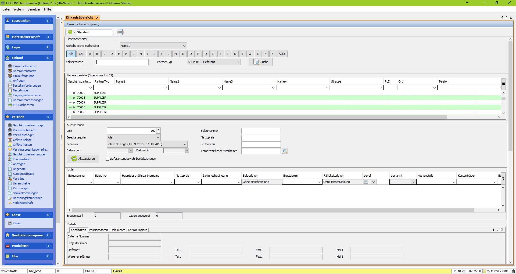Click the column chooser icon in Lieferantenliste
516x274 pixels.
[x=503, y=84]
